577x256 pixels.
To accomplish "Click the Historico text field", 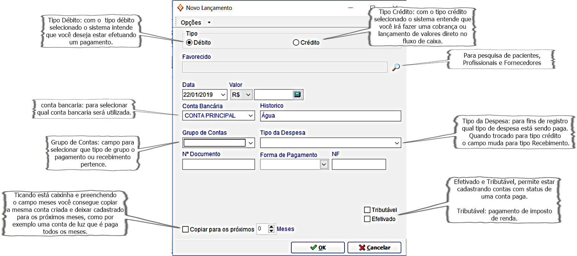I will point(330,116).
